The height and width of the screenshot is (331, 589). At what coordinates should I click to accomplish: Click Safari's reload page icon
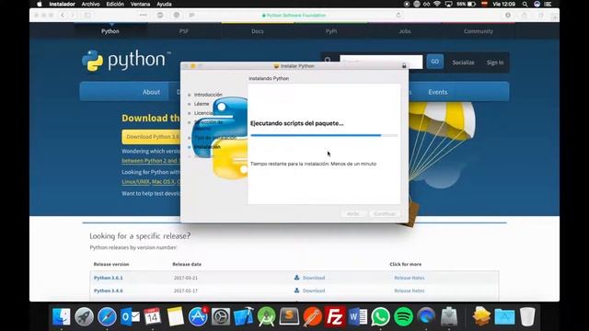(x=398, y=15)
